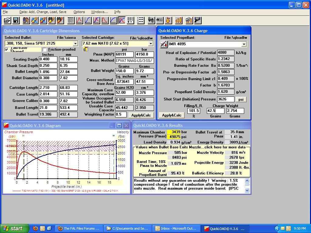The height and width of the screenshot is (233, 311).
Task: Open the Windows... menu
Action: coord(99,12)
